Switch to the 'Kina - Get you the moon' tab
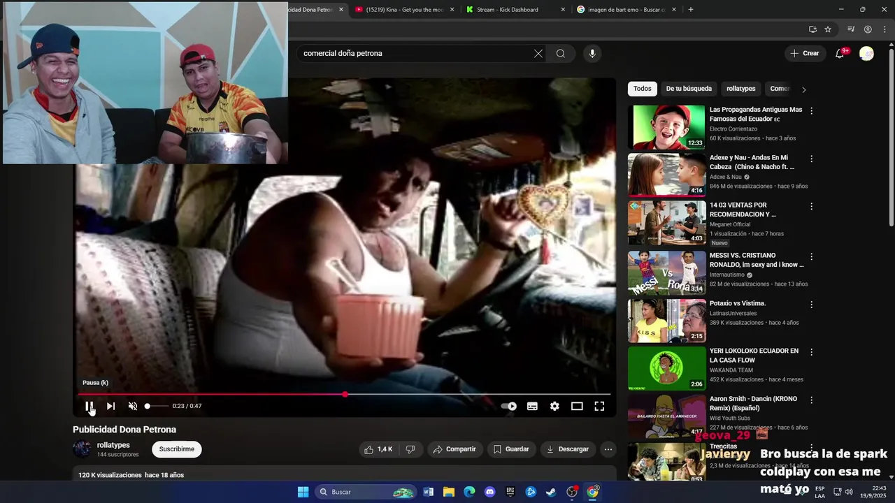The height and width of the screenshot is (503, 895). coord(405,10)
